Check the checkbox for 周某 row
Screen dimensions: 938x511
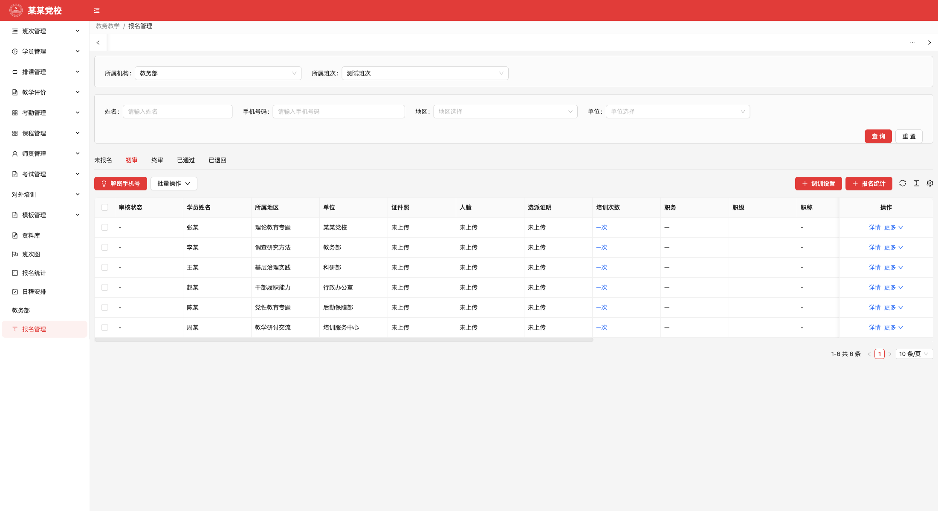coord(104,327)
